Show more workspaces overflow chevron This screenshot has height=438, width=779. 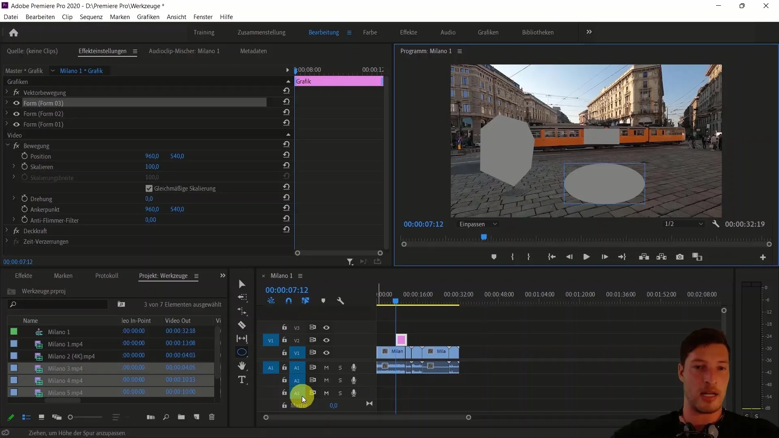[x=589, y=32]
